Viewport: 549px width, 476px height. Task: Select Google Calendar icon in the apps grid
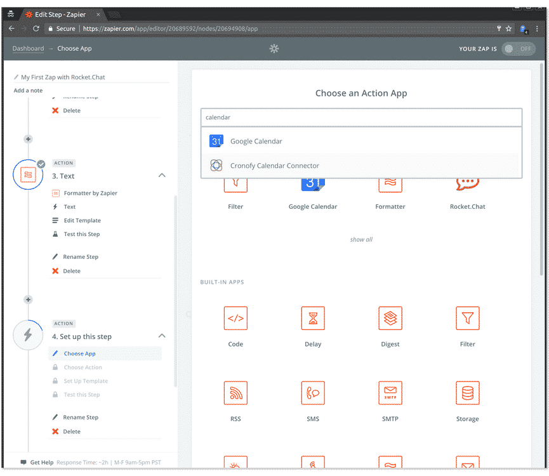[313, 185]
